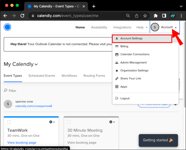The image size is (186, 150).
Task: Click the page vertical scrollbar
Action: point(185,65)
